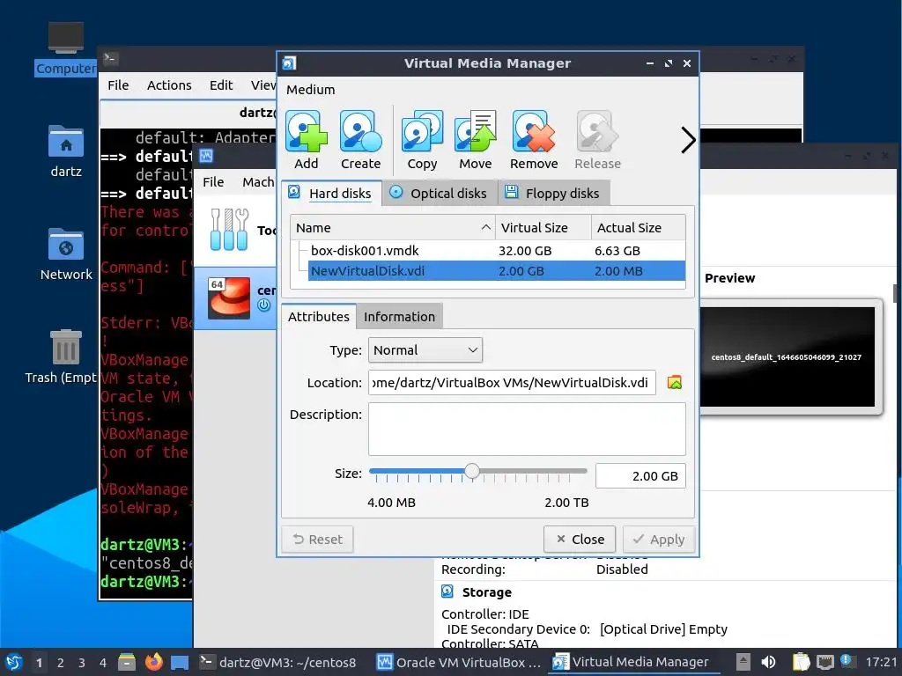The image size is (902, 676).
Task: Click the Storage disk icon in details
Action: click(447, 591)
